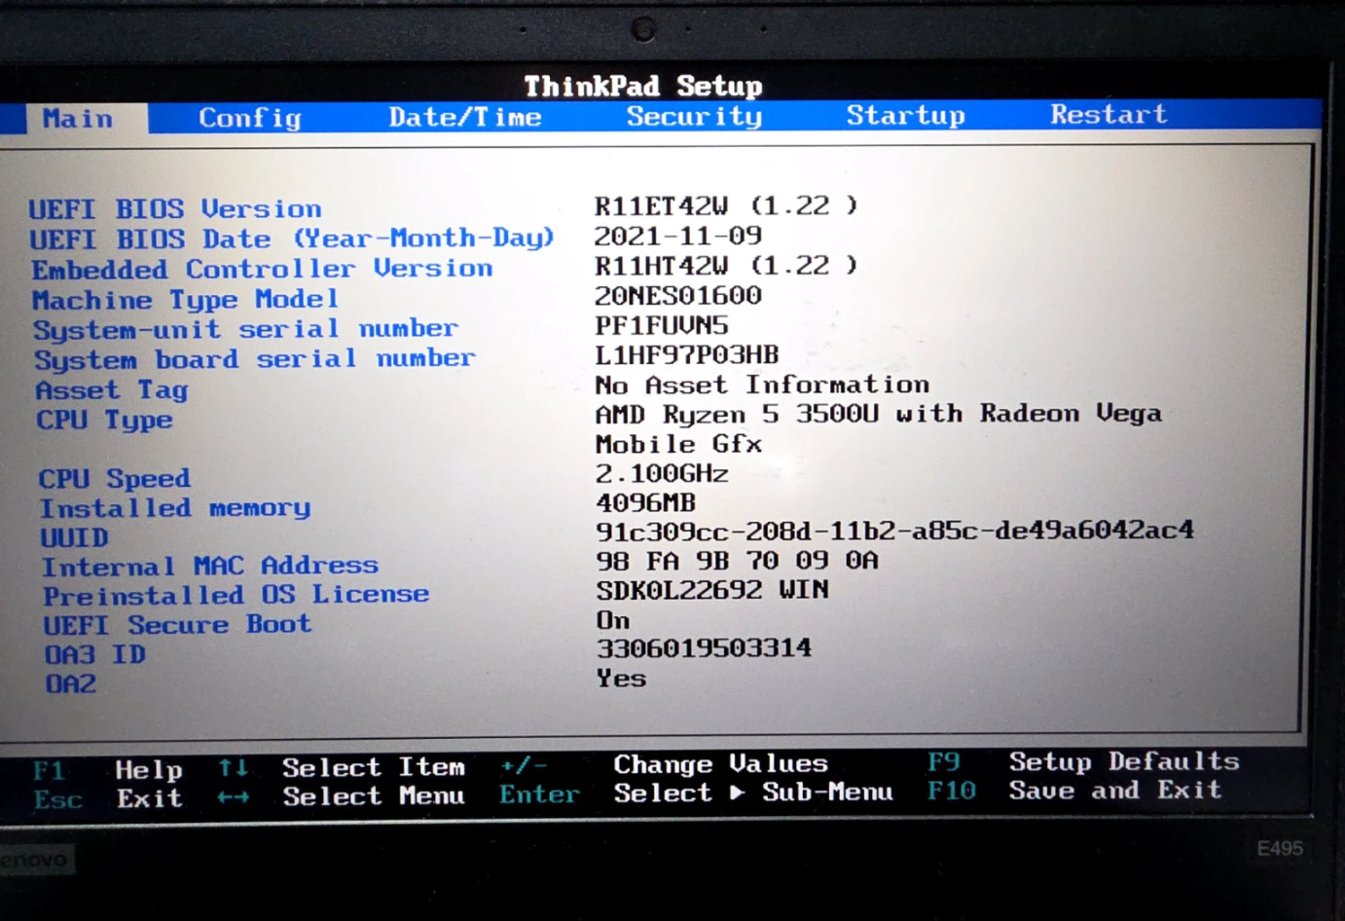Screen dimensions: 1345x921
Task: Click the OA2 label
Action: click(x=71, y=683)
